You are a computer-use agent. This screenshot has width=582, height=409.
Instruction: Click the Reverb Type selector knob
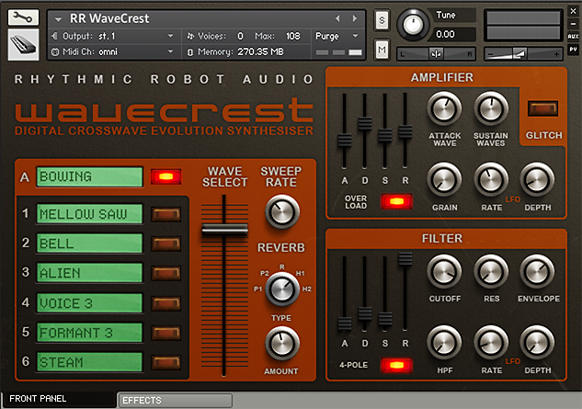pos(282,290)
